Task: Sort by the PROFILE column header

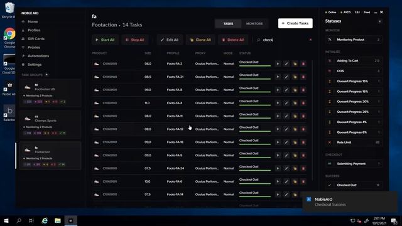Action: (173, 53)
